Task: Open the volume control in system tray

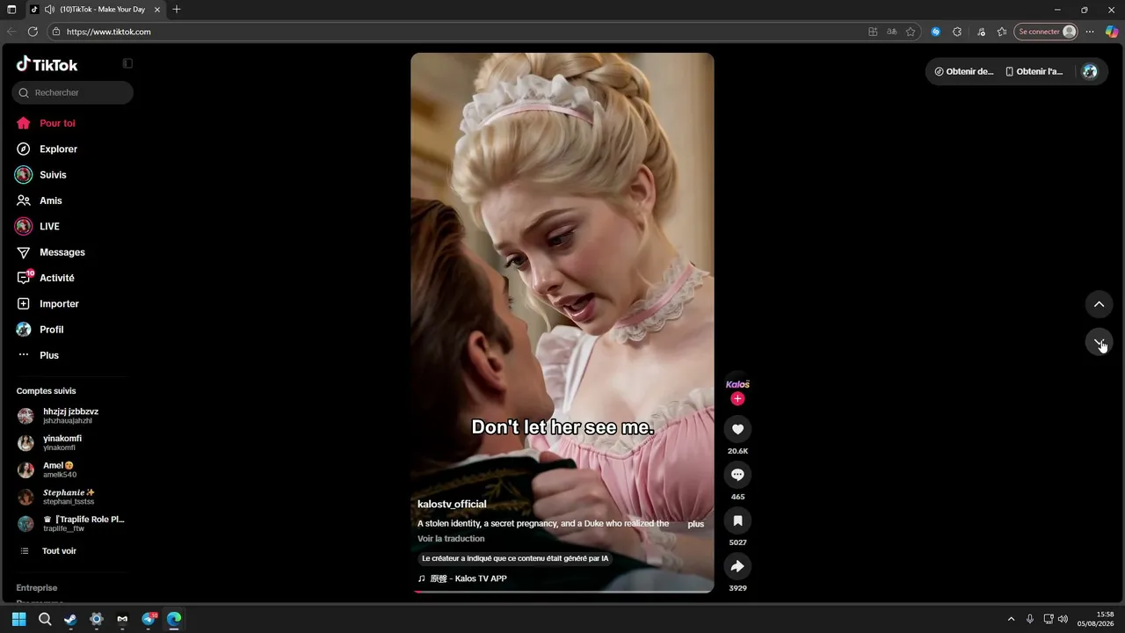Action: click(1063, 619)
